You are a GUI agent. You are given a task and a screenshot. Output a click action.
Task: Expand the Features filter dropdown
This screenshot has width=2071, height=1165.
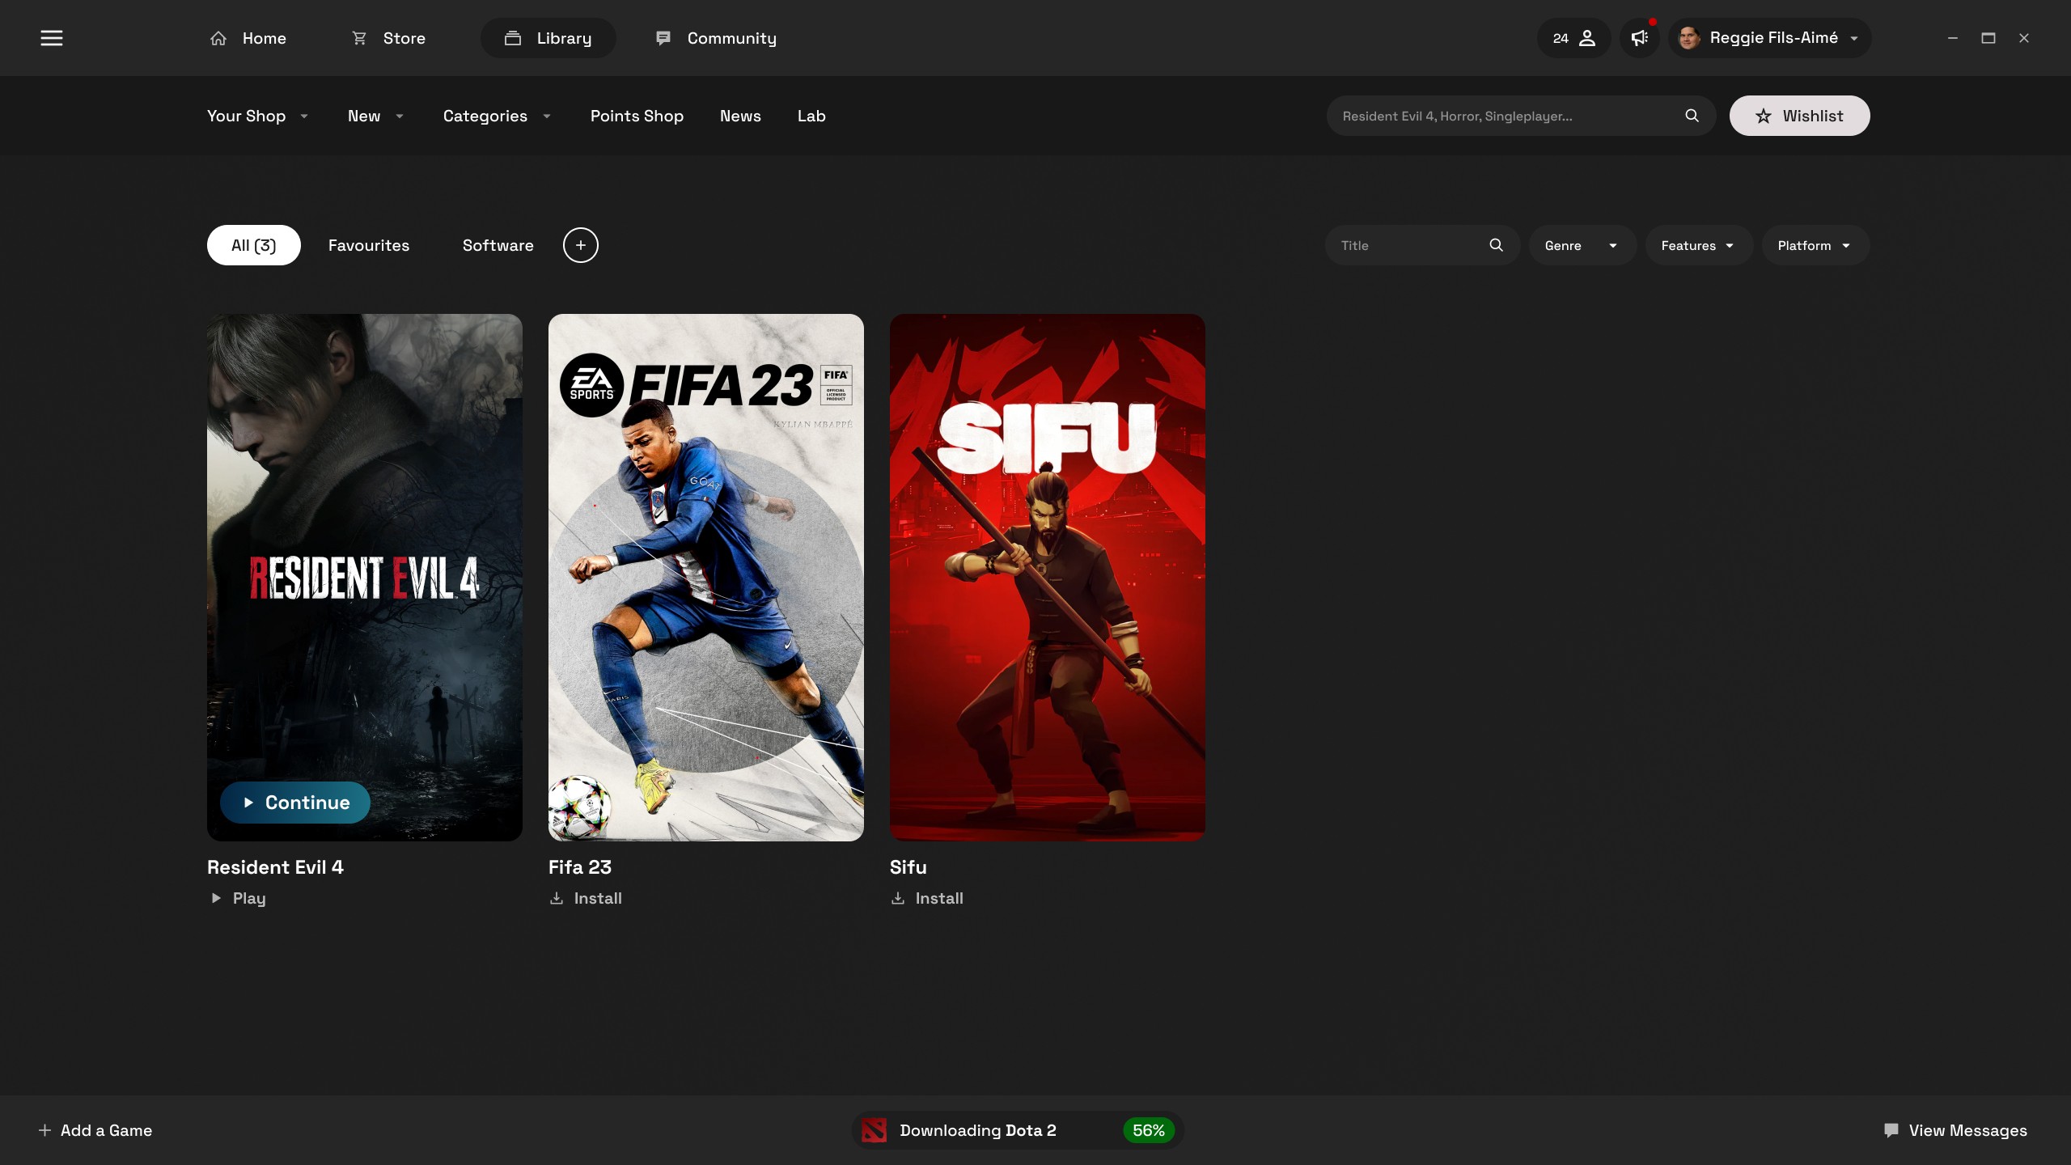(1698, 245)
